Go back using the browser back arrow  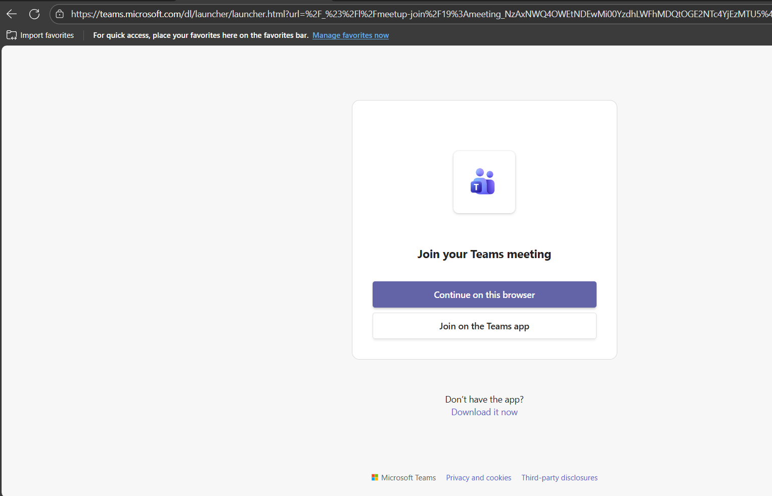pyautogui.click(x=12, y=14)
